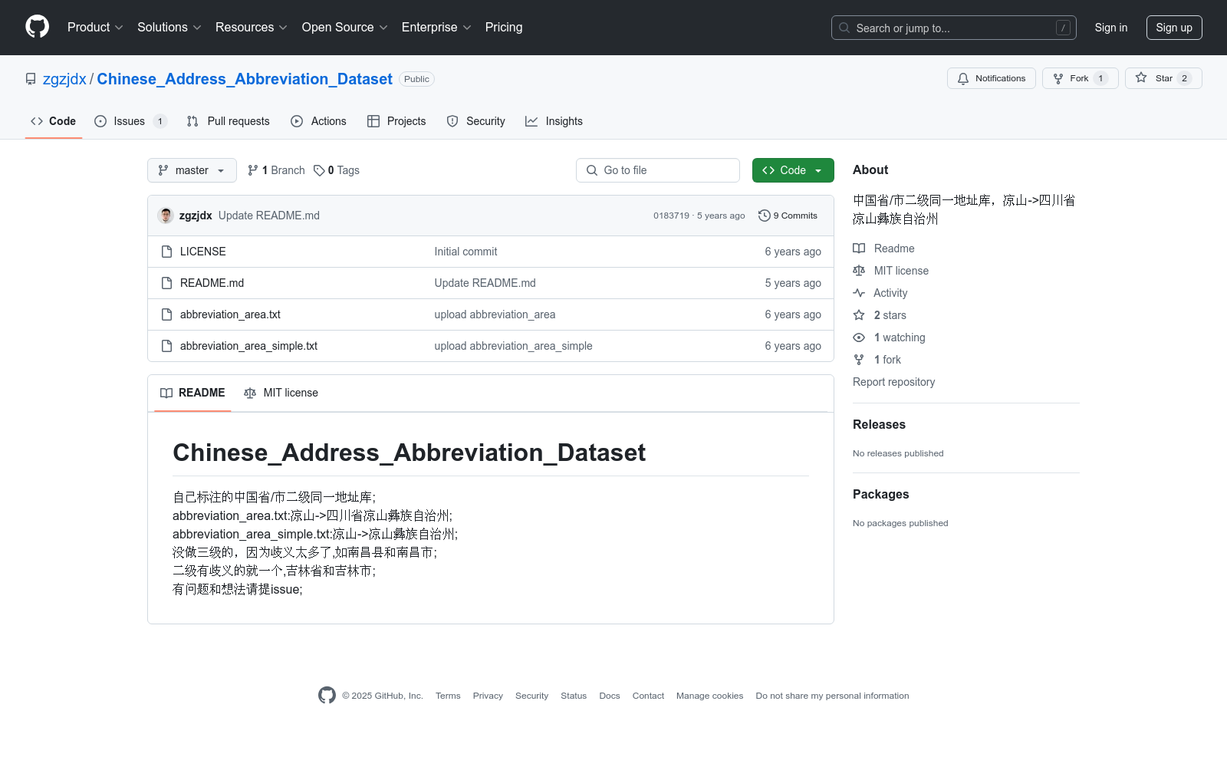
Task: Open the GitHub homepage logo
Action: (37, 27)
